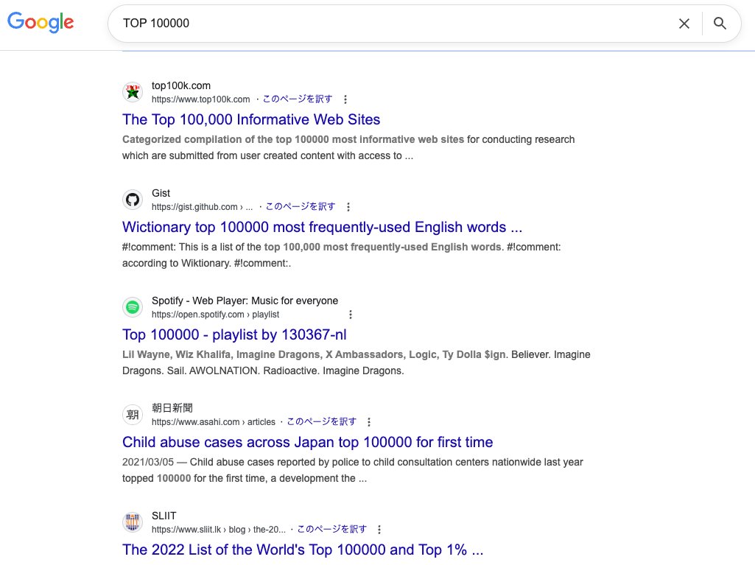Open the Top 100000 Spotify playlist link

tap(234, 334)
